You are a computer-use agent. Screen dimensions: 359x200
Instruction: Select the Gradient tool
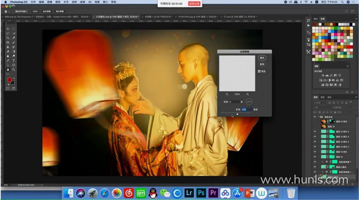(13, 51)
